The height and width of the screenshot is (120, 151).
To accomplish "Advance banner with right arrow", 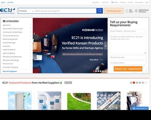I will pyautogui.click(x=105, y=46).
